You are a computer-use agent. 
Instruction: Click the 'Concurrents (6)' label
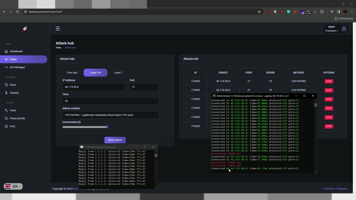tap(71, 122)
